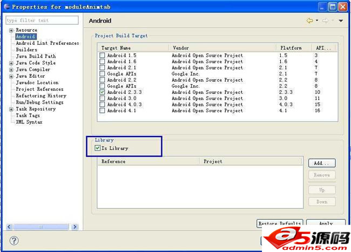The width and height of the screenshot is (351, 252).
Task: Click the Reference column header
Action: coord(148,161)
